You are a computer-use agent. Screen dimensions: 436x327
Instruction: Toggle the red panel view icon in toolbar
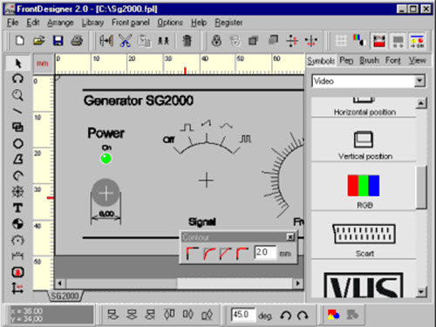(379, 41)
